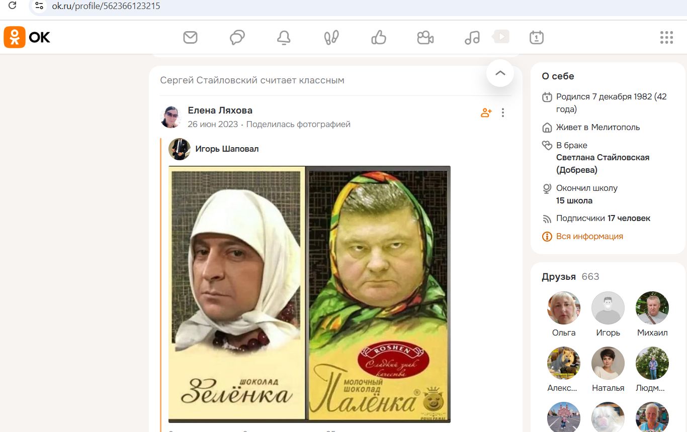This screenshot has width=687, height=432.
Task: Open friend Игорь avatar
Action: (608, 308)
